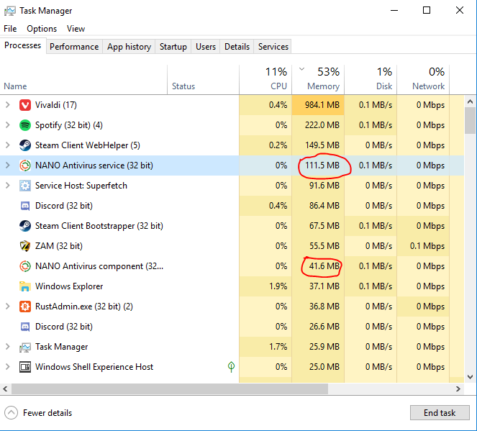Click the NANO Antivirus service icon
Image resolution: width=477 pixels, height=431 pixels.
coord(24,165)
